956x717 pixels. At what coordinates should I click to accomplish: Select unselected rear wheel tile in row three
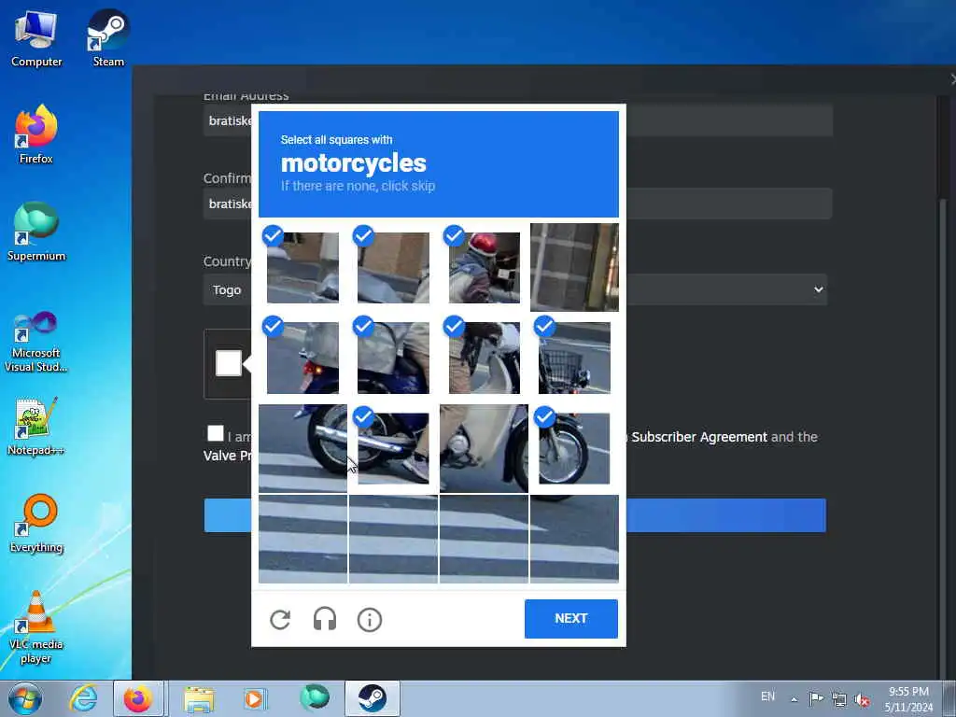302,448
